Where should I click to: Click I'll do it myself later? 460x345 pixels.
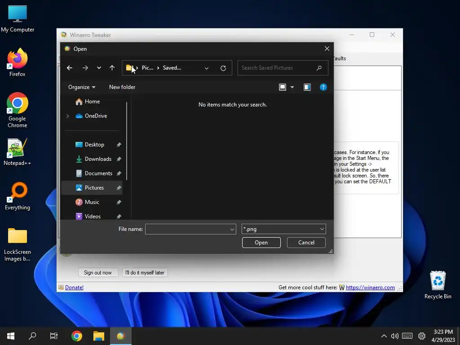[145, 273]
